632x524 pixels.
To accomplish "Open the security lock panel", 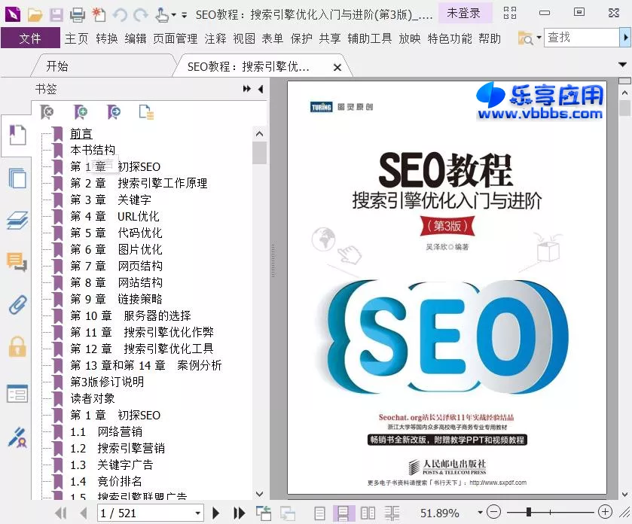I will pyautogui.click(x=17, y=346).
